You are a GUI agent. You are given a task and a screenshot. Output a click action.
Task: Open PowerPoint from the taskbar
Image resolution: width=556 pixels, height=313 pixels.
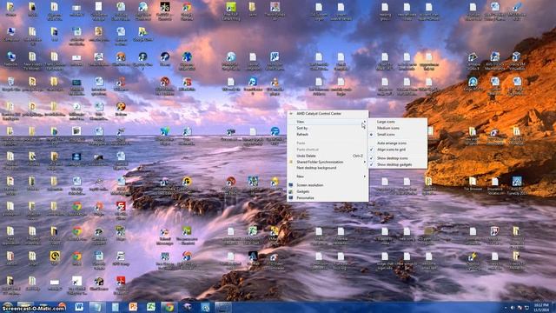coord(133,307)
